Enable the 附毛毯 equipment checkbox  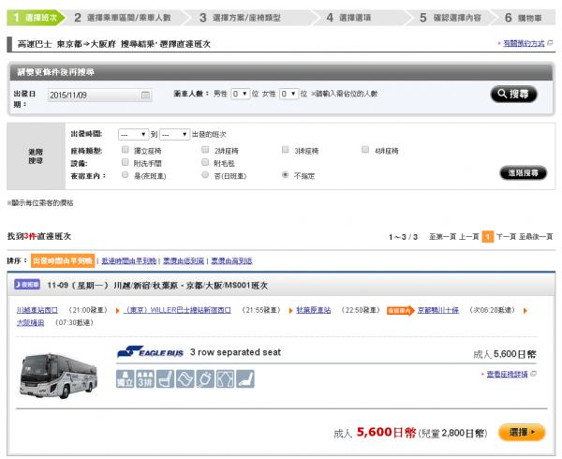(205, 162)
